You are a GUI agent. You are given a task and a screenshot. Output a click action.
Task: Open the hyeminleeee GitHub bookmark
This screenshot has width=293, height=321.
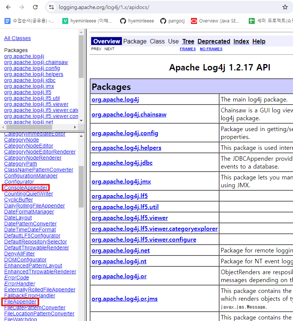click(137, 21)
